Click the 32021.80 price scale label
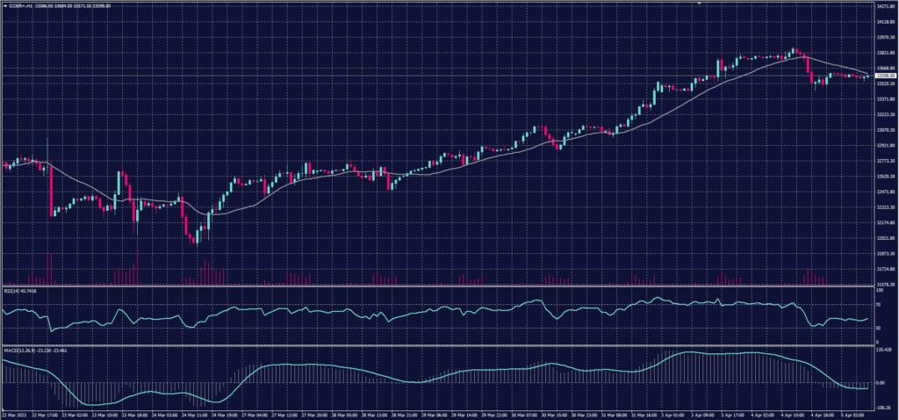The image size is (899, 420). (885, 237)
